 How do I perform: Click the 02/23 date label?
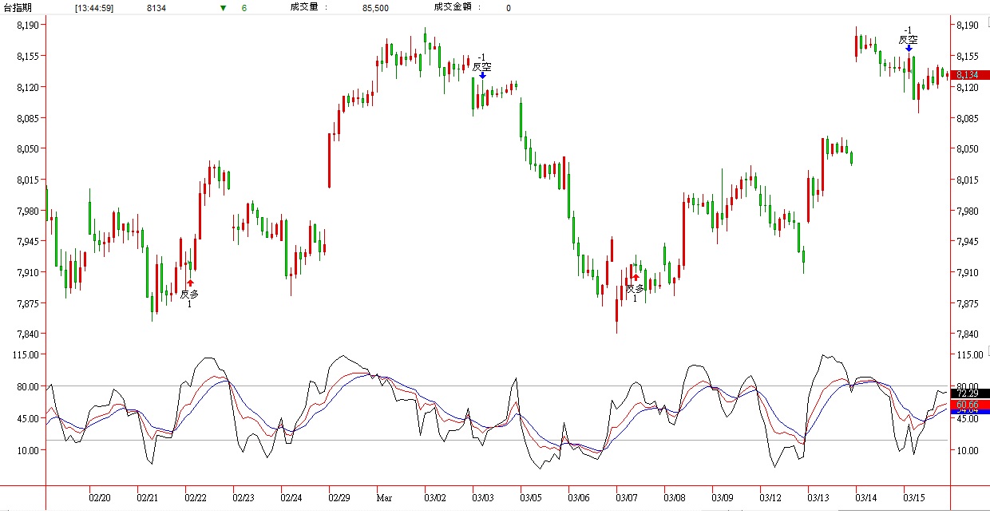[x=244, y=497]
